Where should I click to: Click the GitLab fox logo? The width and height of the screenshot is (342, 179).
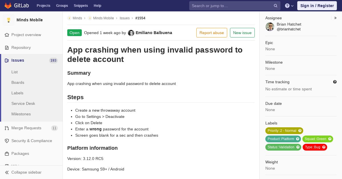(x=8, y=6)
